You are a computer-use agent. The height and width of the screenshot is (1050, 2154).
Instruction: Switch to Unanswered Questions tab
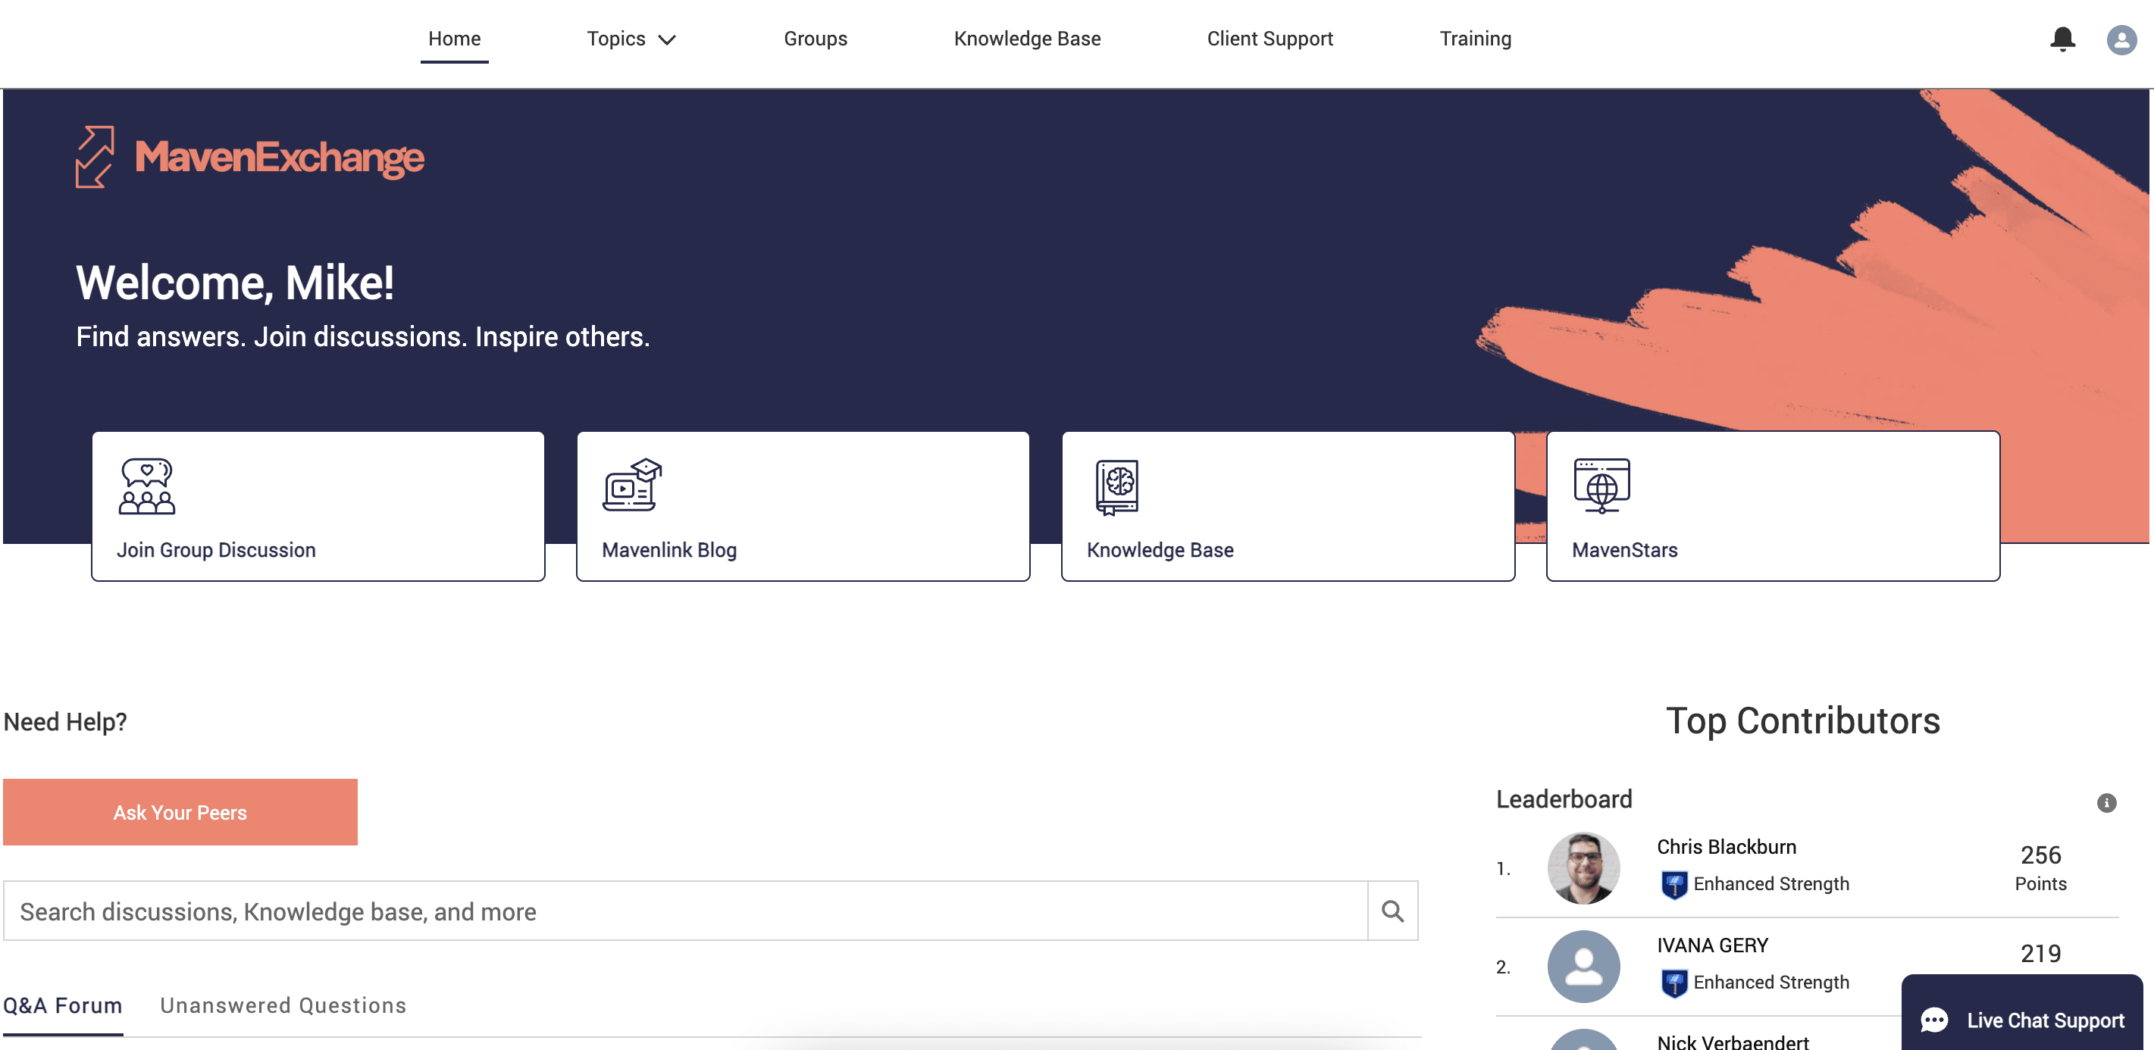(283, 1006)
